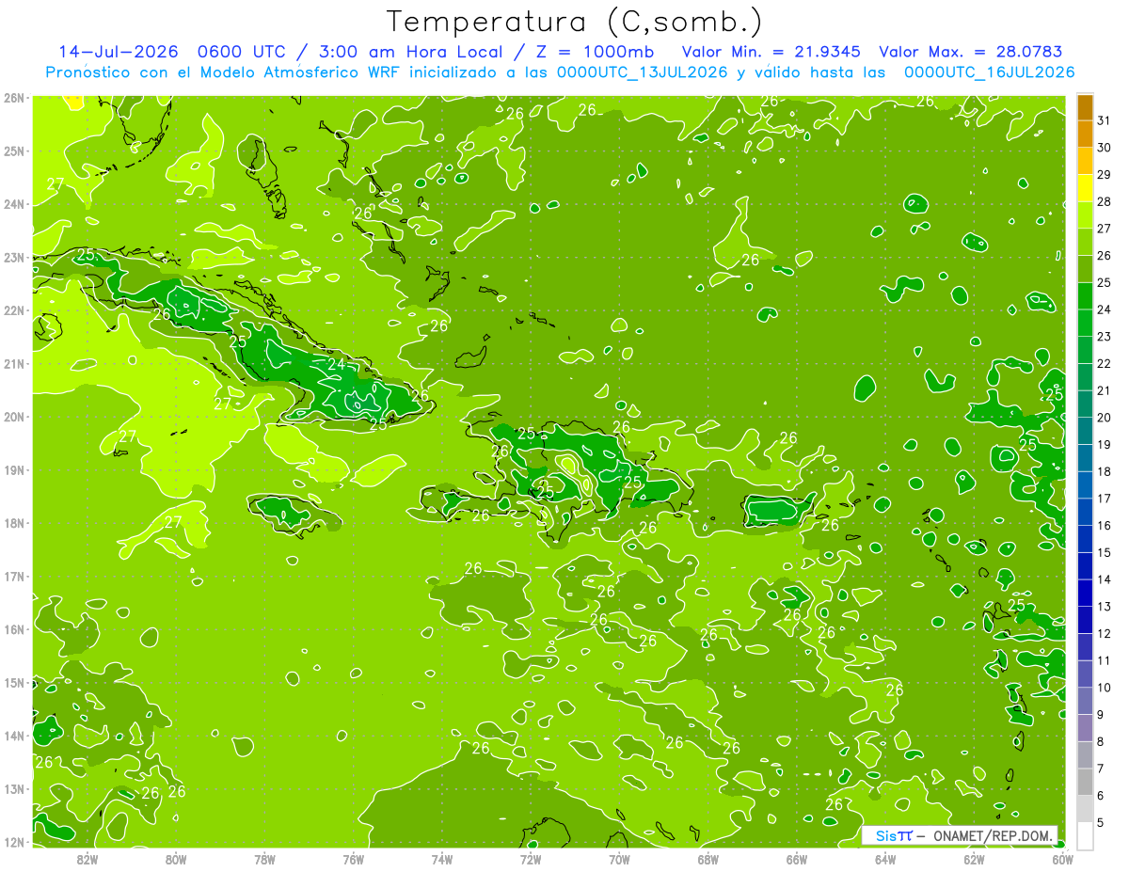This screenshot has height=872, width=1129.
Task: Click the 24 contour label over eastern Cuba
Action: point(336,364)
